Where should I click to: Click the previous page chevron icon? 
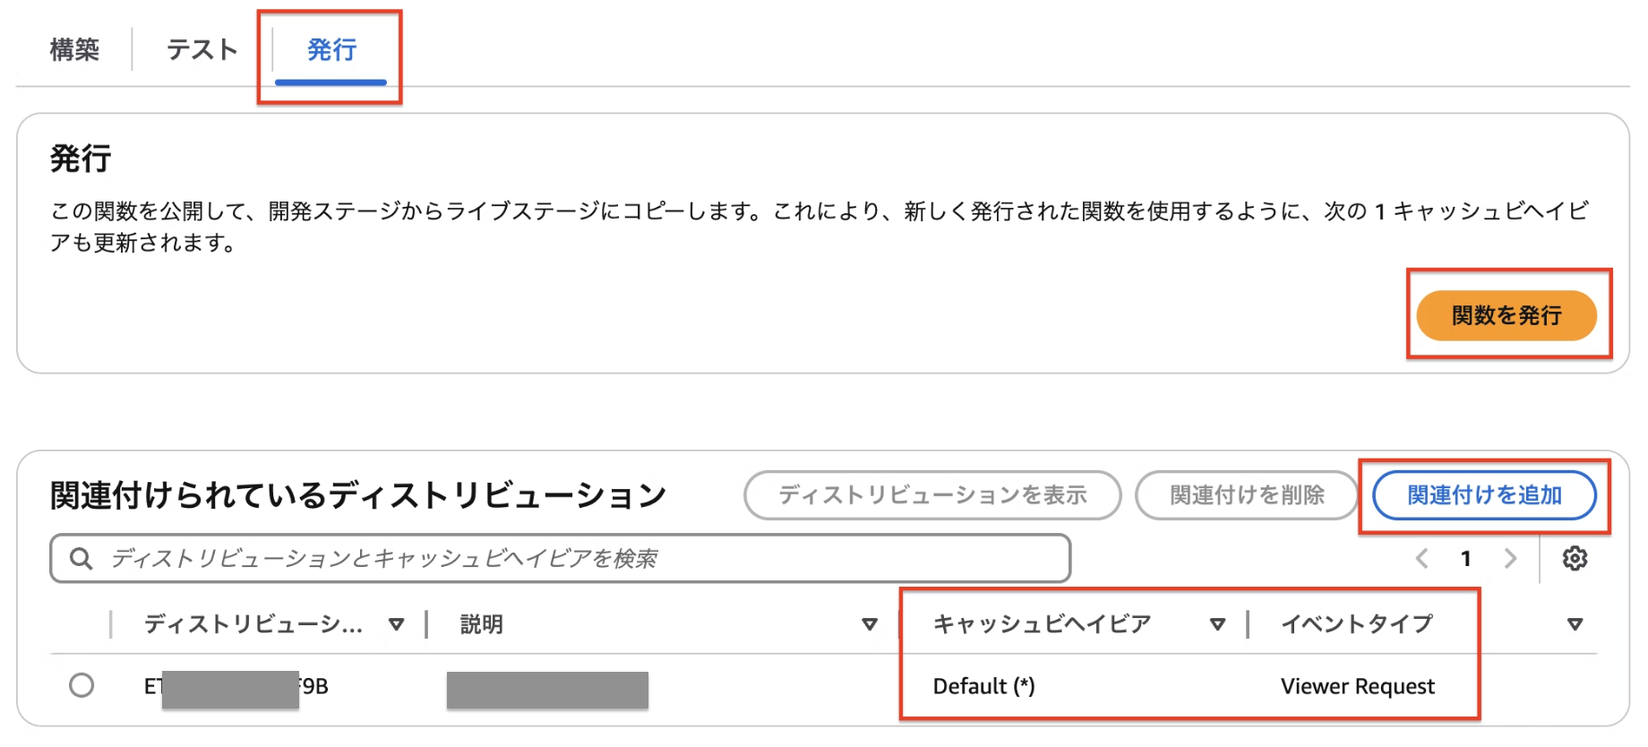pyautogui.click(x=1421, y=557)
